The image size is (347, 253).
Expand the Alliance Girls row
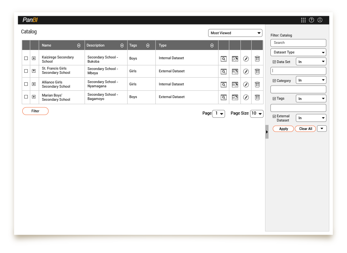(33, 84)
